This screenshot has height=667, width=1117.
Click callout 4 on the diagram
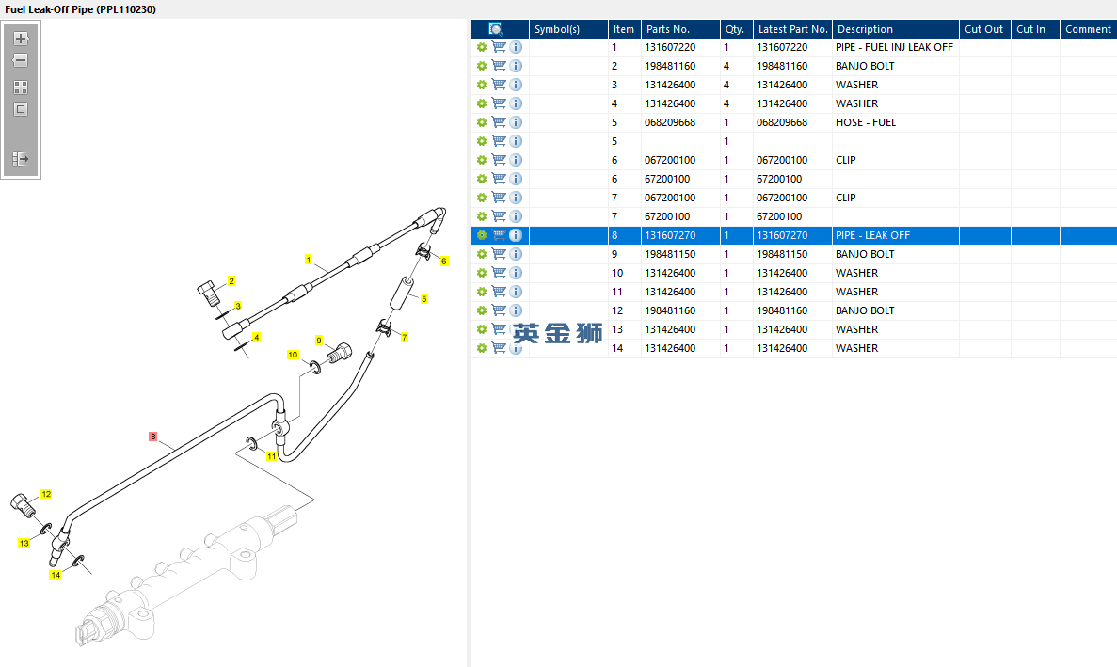256,338
